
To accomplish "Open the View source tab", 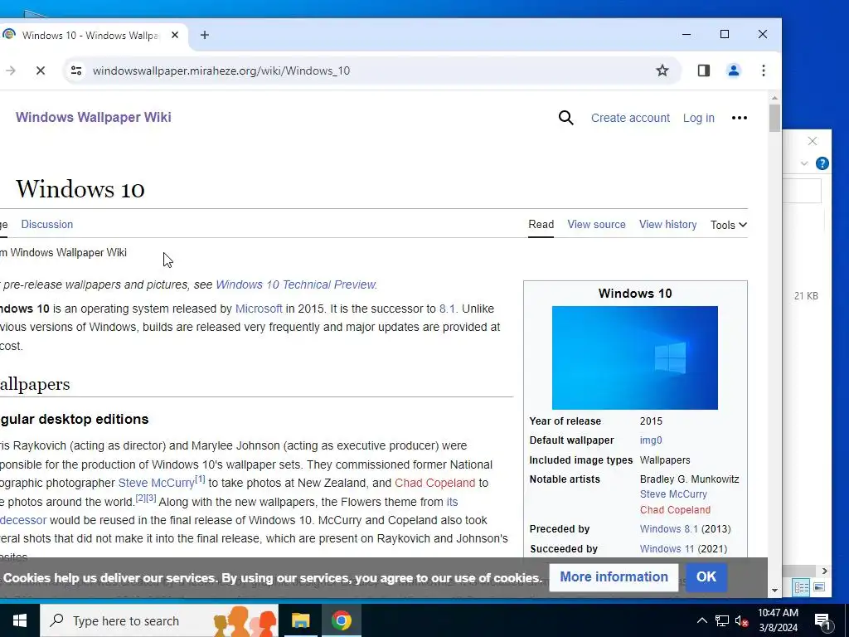I will pyautogui.click(x=596, y=224).
